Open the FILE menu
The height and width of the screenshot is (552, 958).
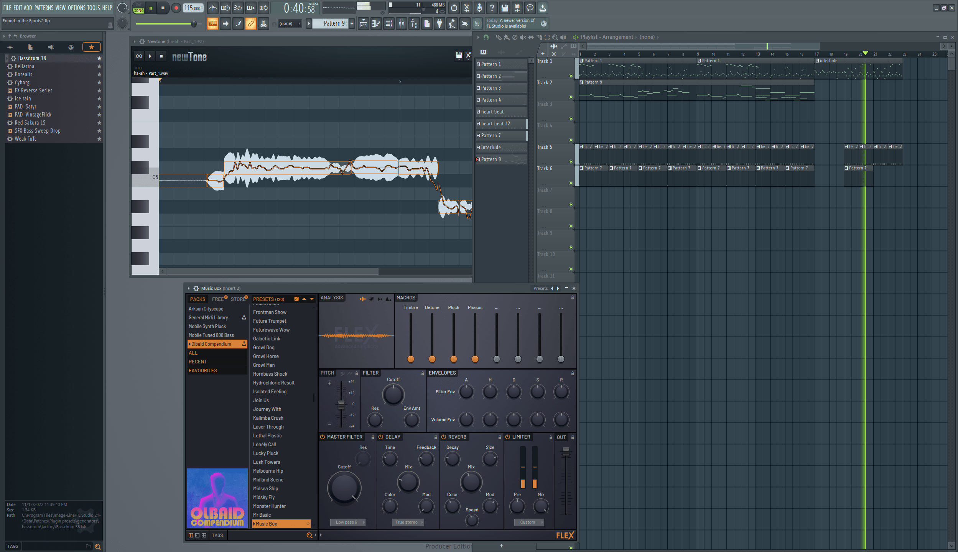(7, 8)
